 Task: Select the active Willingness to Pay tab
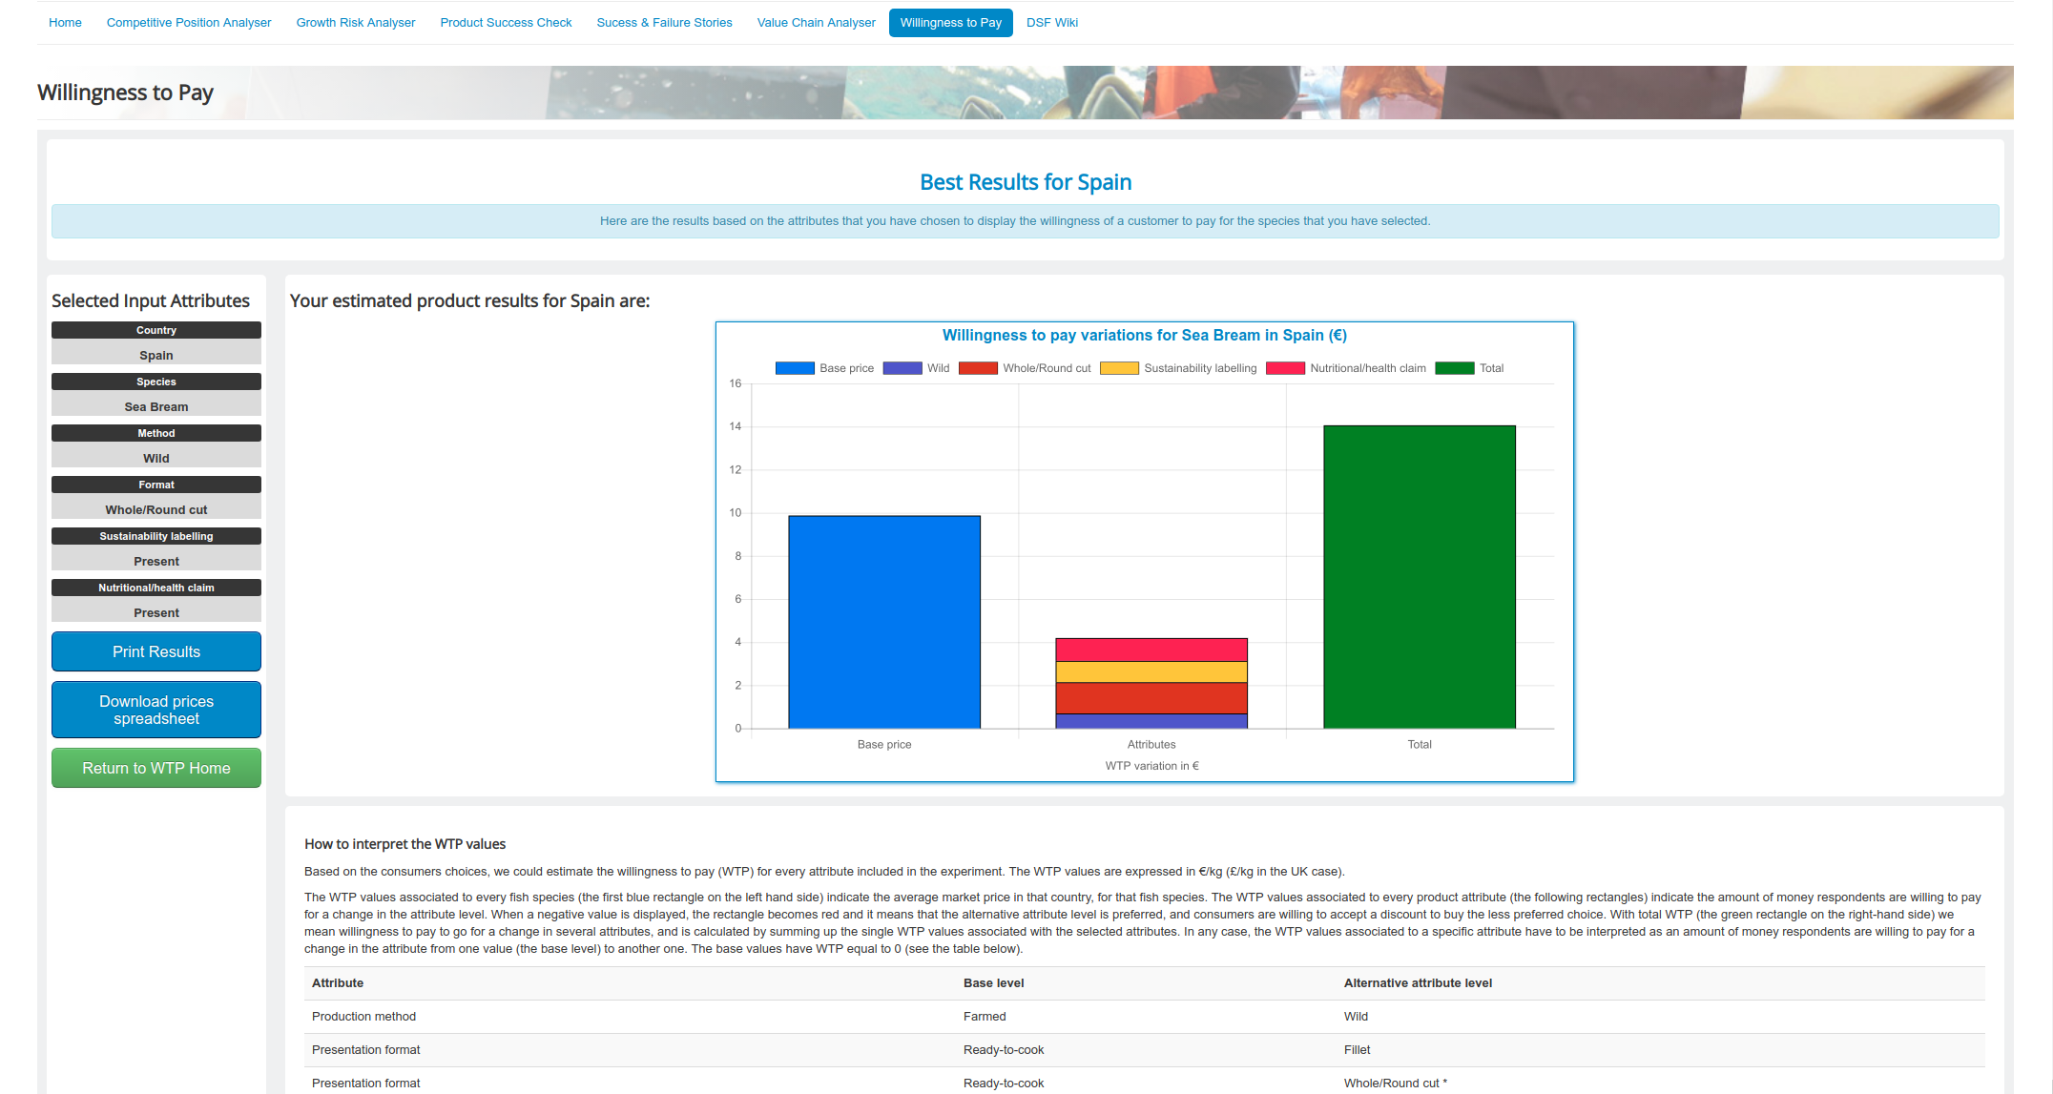(951, 23)
